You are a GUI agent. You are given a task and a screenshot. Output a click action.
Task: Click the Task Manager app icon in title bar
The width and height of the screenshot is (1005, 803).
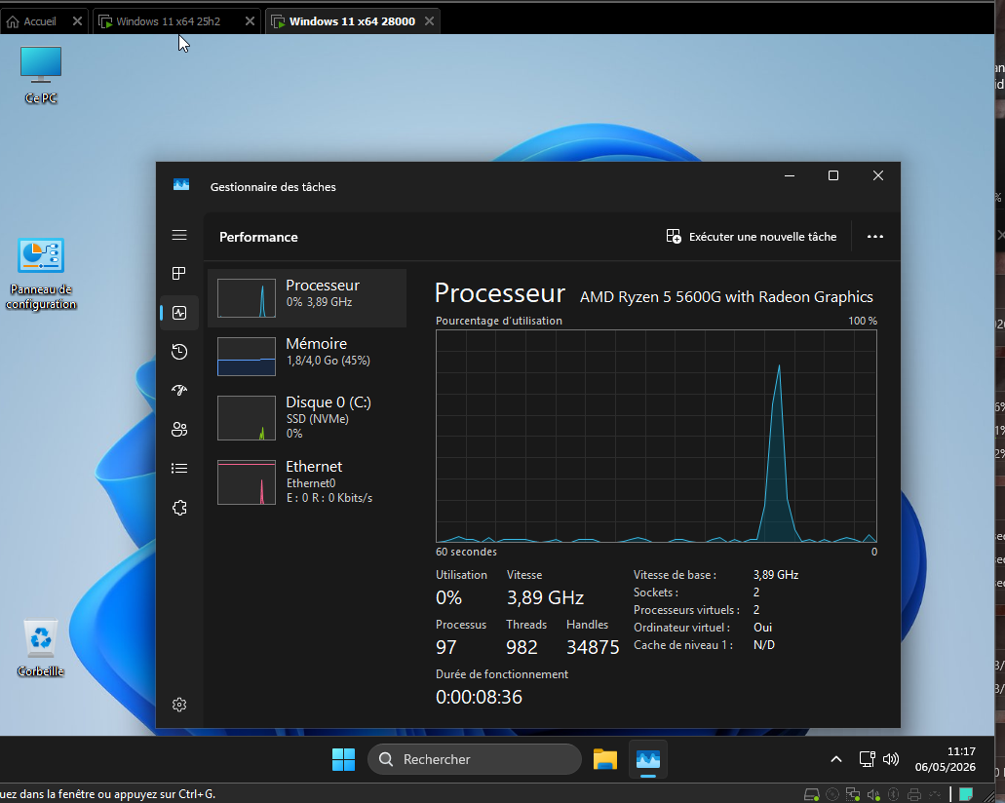[x=181, y=185]
